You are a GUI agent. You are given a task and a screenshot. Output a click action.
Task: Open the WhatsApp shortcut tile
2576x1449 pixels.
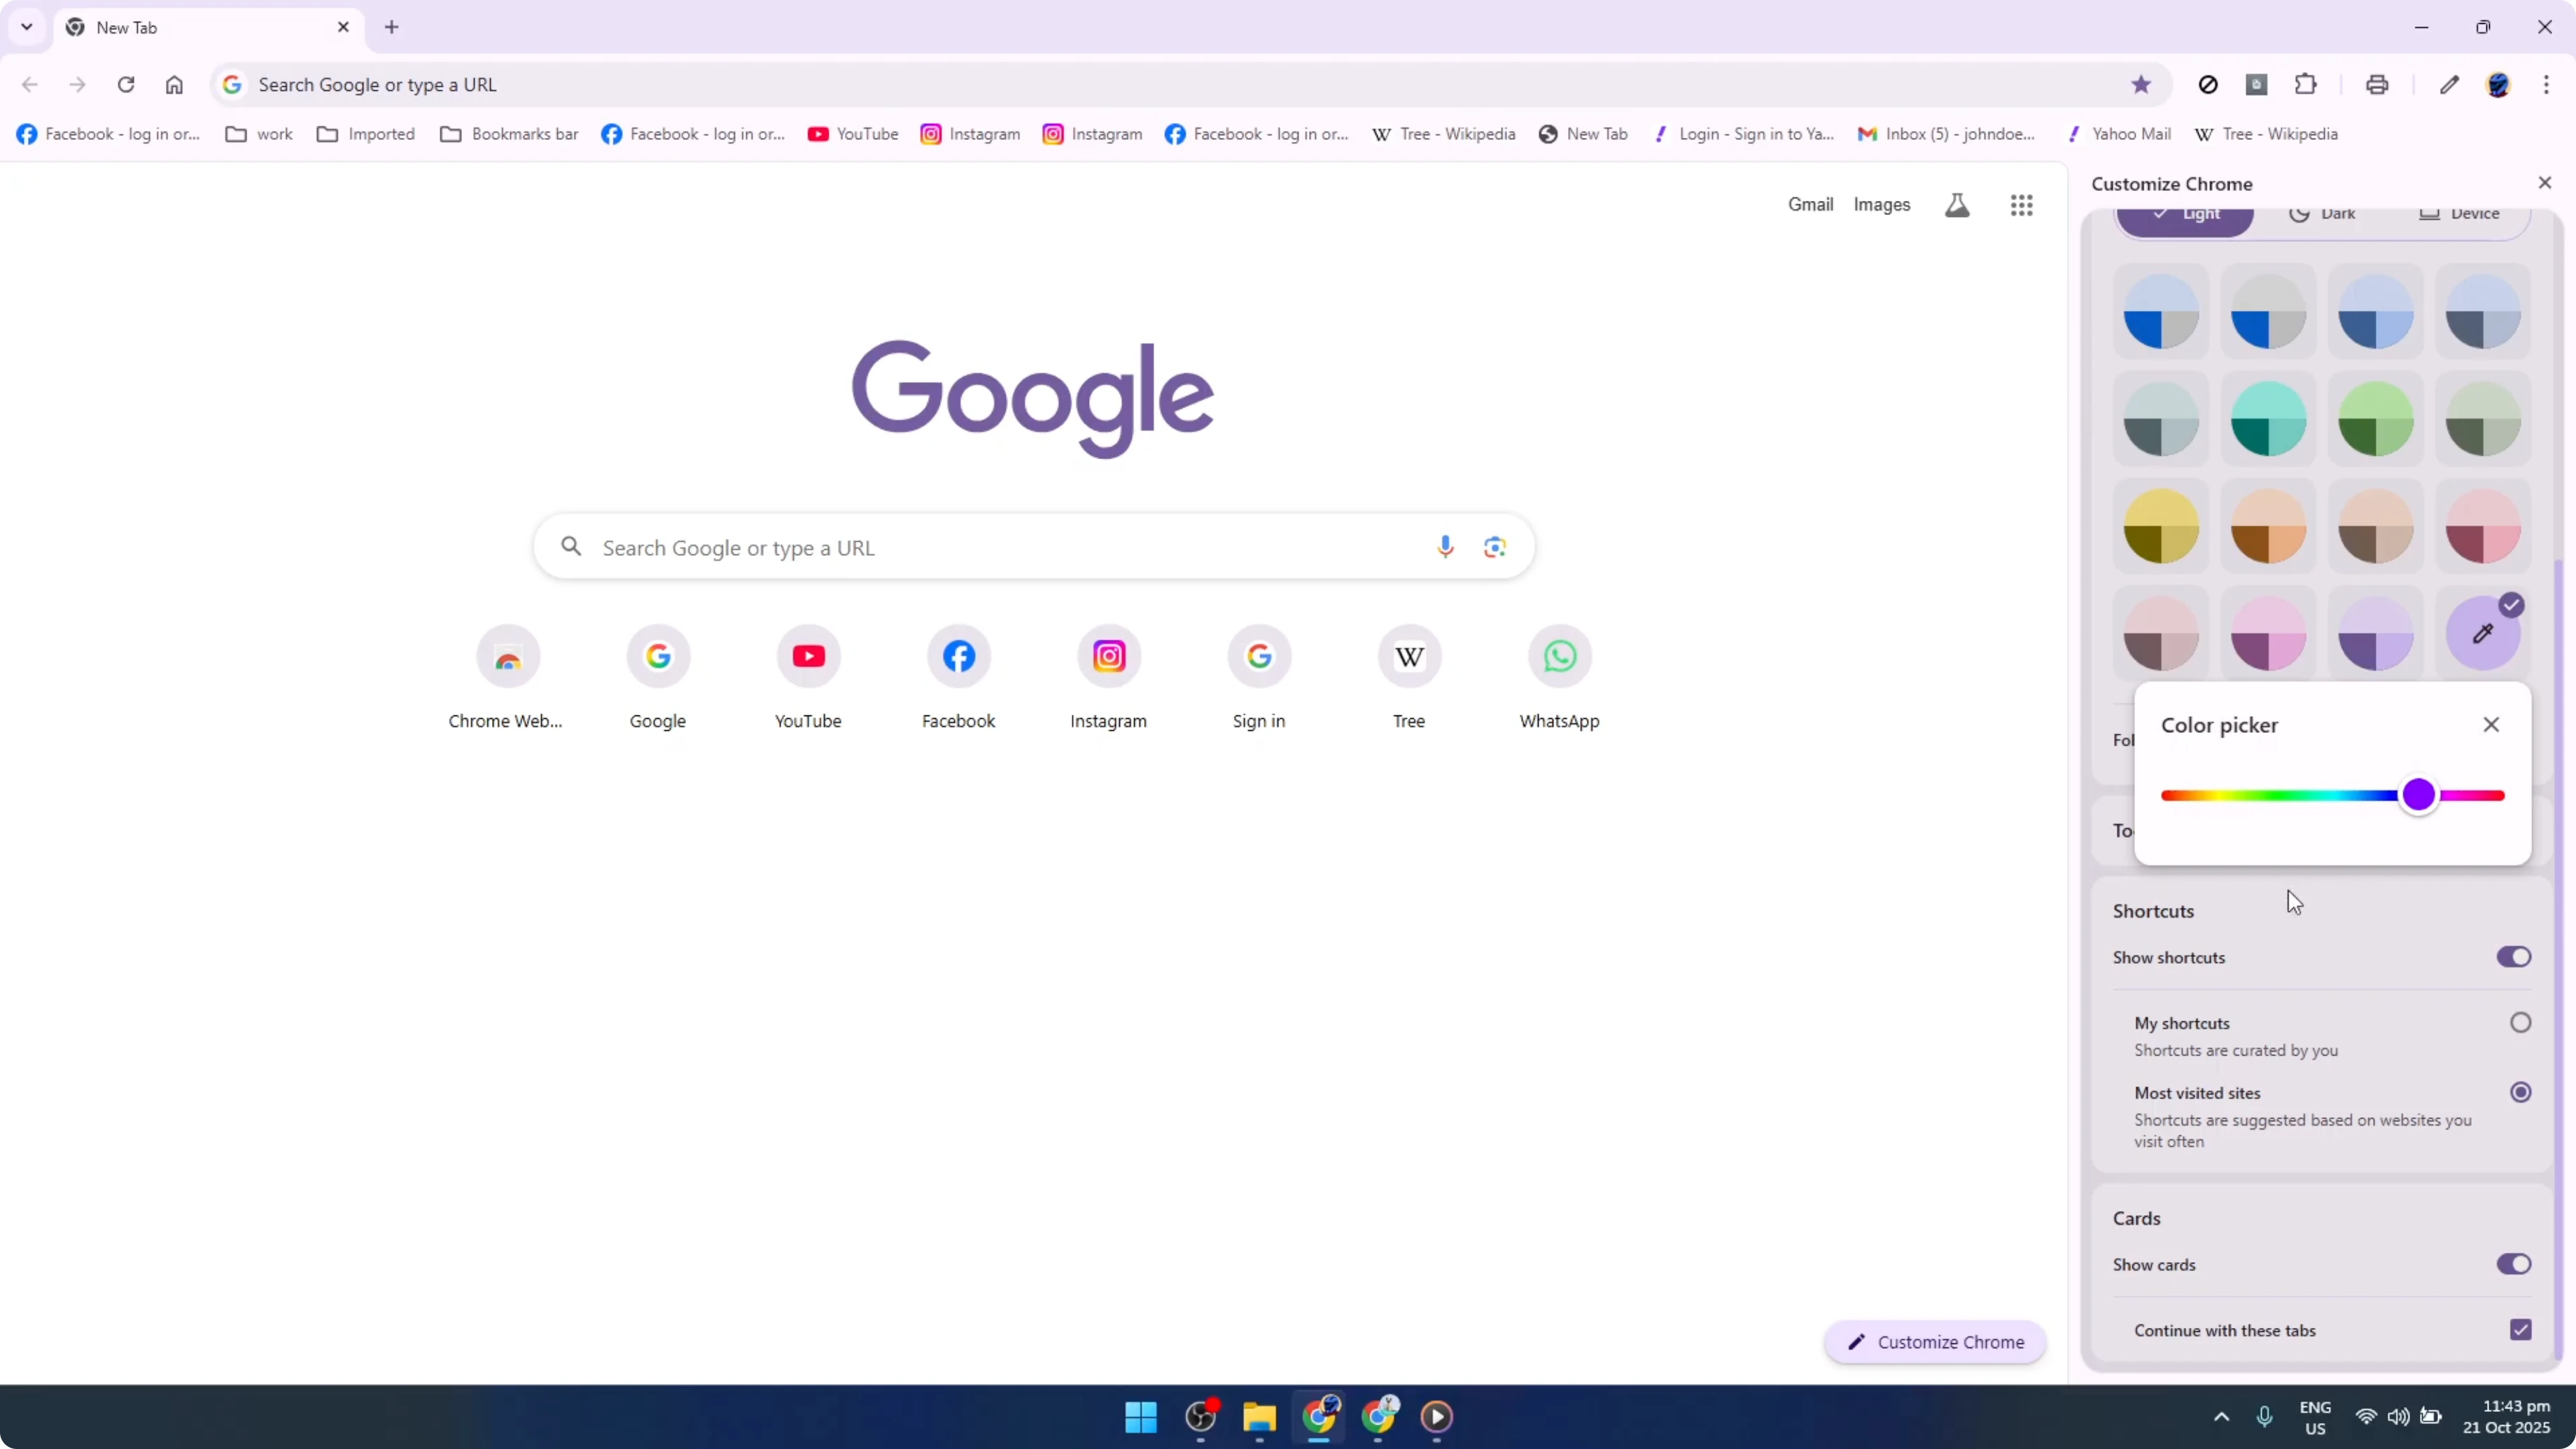coord(1559,657)
